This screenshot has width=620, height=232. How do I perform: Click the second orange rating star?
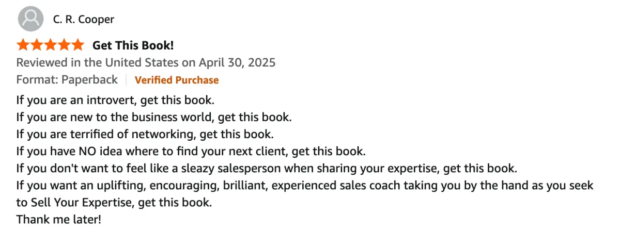point(36,45)
